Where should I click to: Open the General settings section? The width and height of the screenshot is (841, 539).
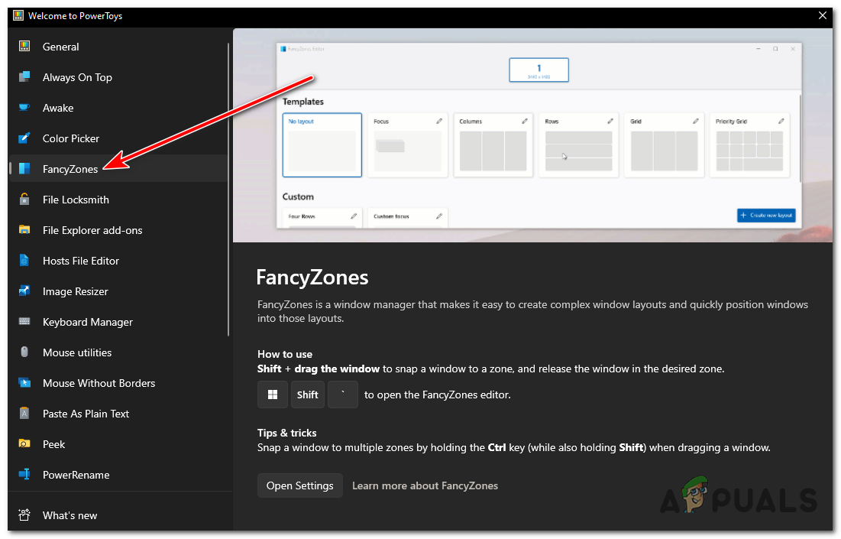click(61, 47)
